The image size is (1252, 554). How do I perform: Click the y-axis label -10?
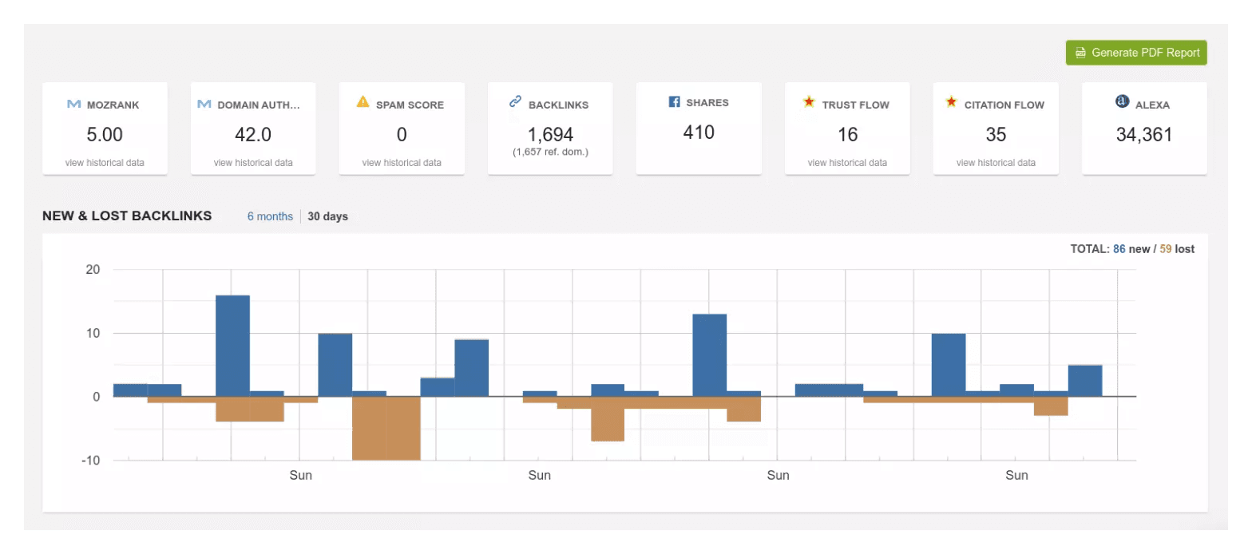pyautogui.click(x=90, y=461)
